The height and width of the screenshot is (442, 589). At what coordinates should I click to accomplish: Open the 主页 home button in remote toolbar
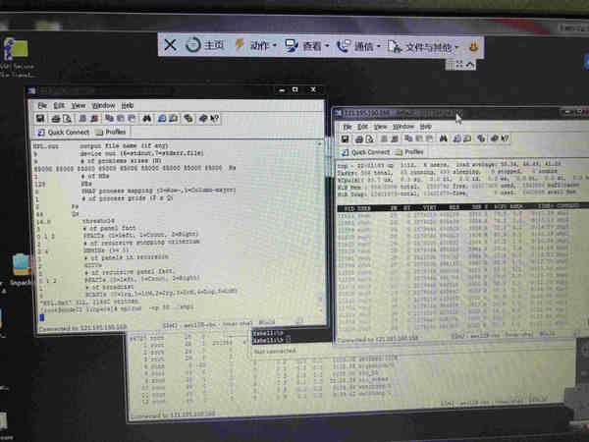(x=205, y=45)
